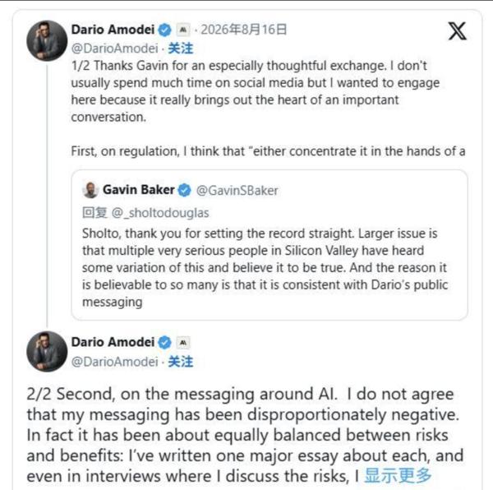The image size is (493, 490).
Task: Click Anthropic badge in second tweet
Action: (183, 342)
